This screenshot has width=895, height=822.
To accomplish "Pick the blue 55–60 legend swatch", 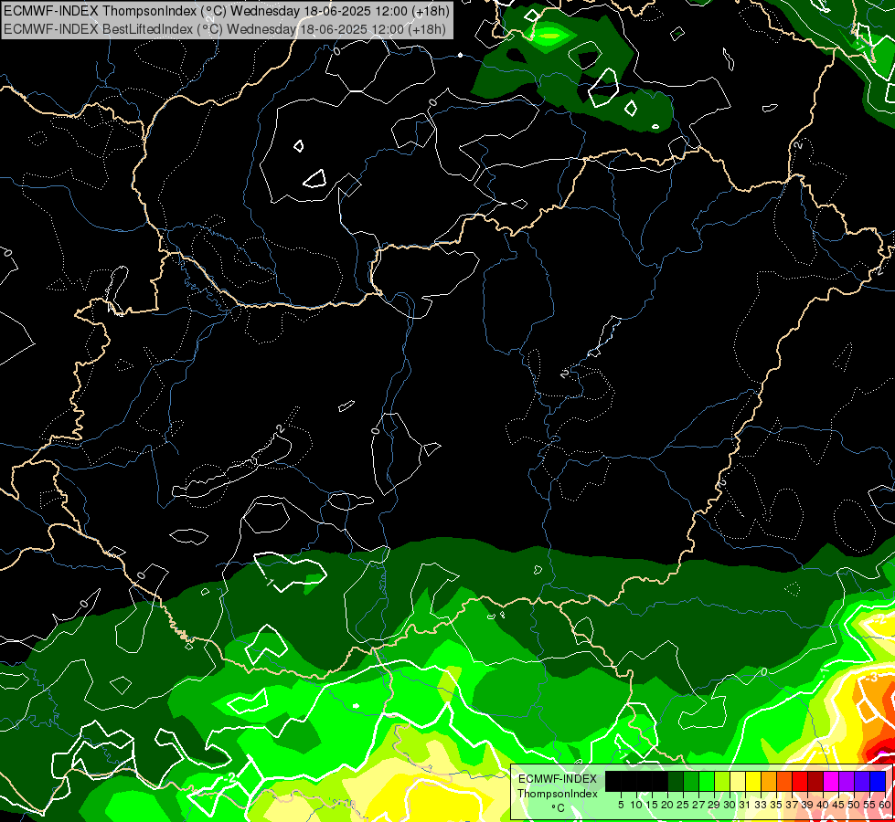I will [x=878, y=782].
